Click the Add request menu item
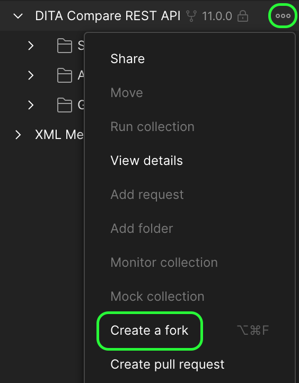The height and width of the screenshot is (383, 299). (x=147, y=195)
